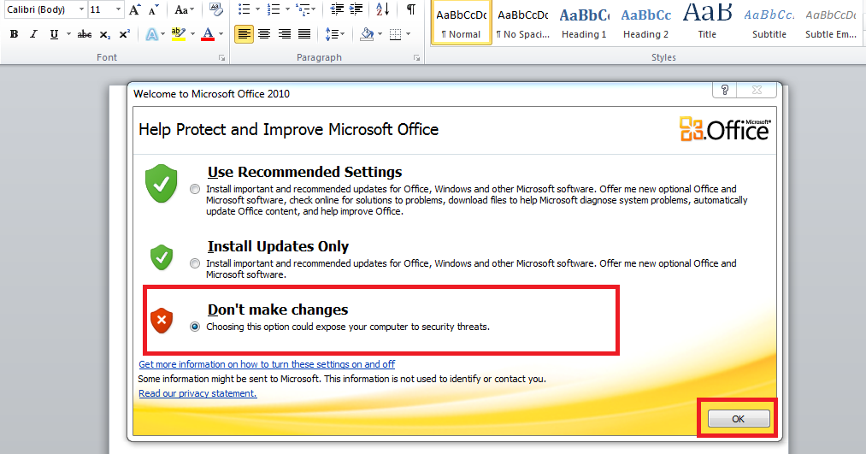Viewport: 866px width, 454px height.
Task: Align text left
Action: click(x=244, y=34)
